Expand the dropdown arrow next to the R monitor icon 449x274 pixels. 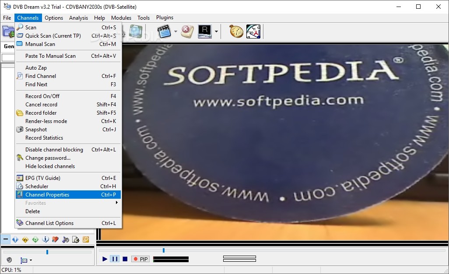(x=216, y=32)
